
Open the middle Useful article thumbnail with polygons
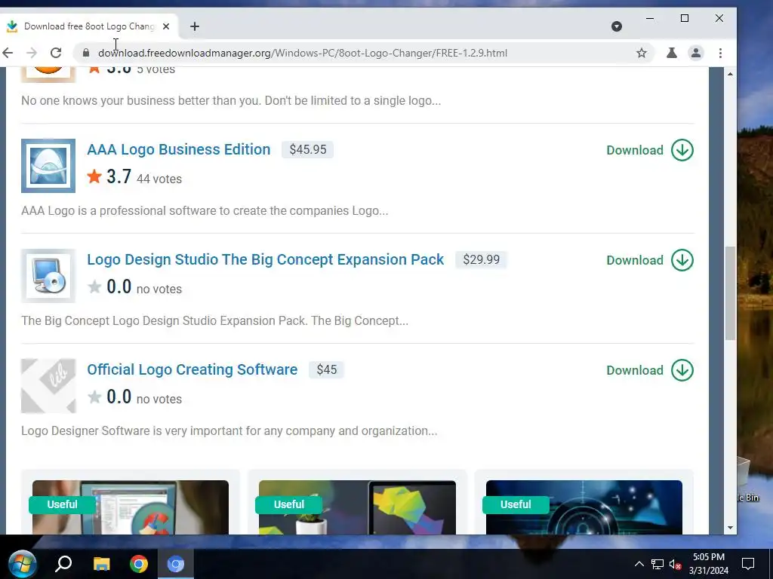click(357, 507)
